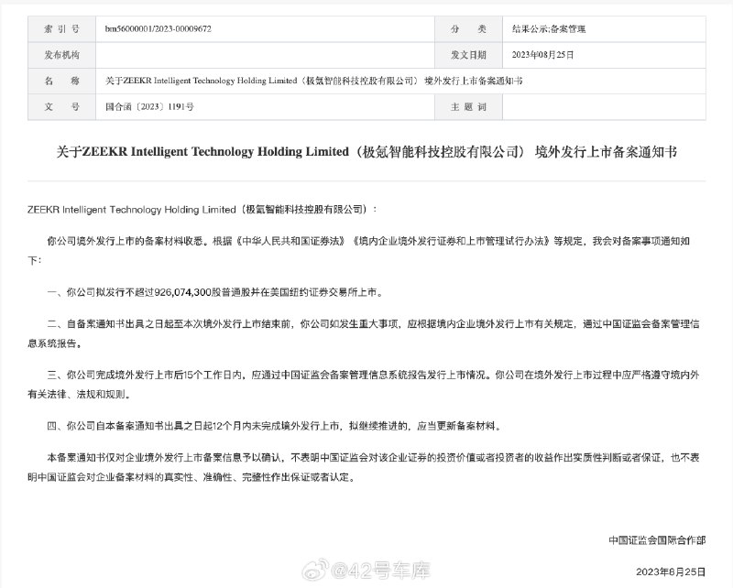Select document number 国合函〔2023〕1191号
Viewport: 733px width, 588px height.
[x=149, y=107]
